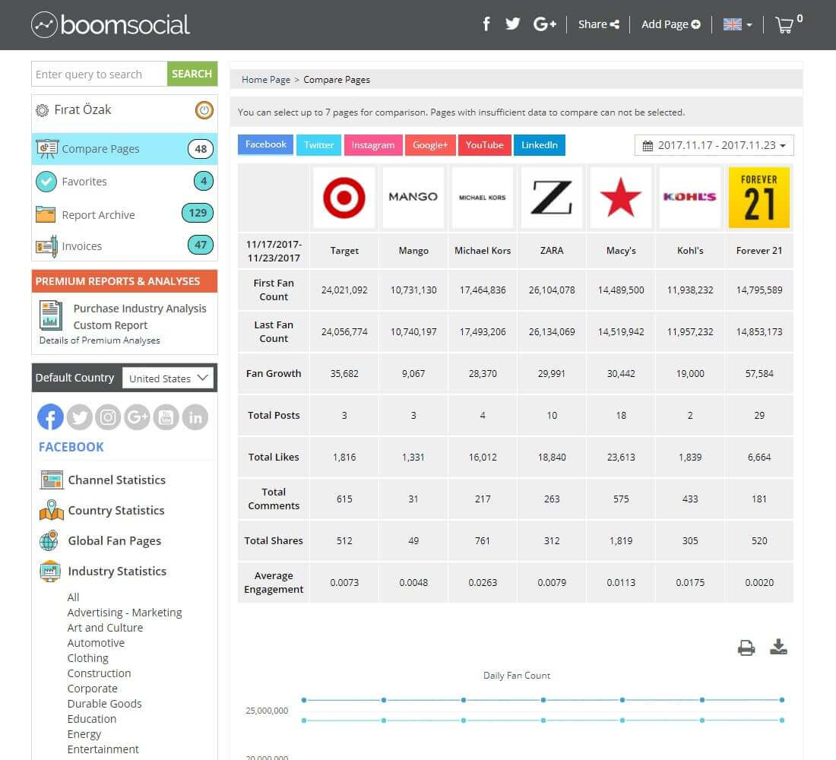Click the Share button in header
The width and height of the screenshot is (836, 760).
coord(598,24)
